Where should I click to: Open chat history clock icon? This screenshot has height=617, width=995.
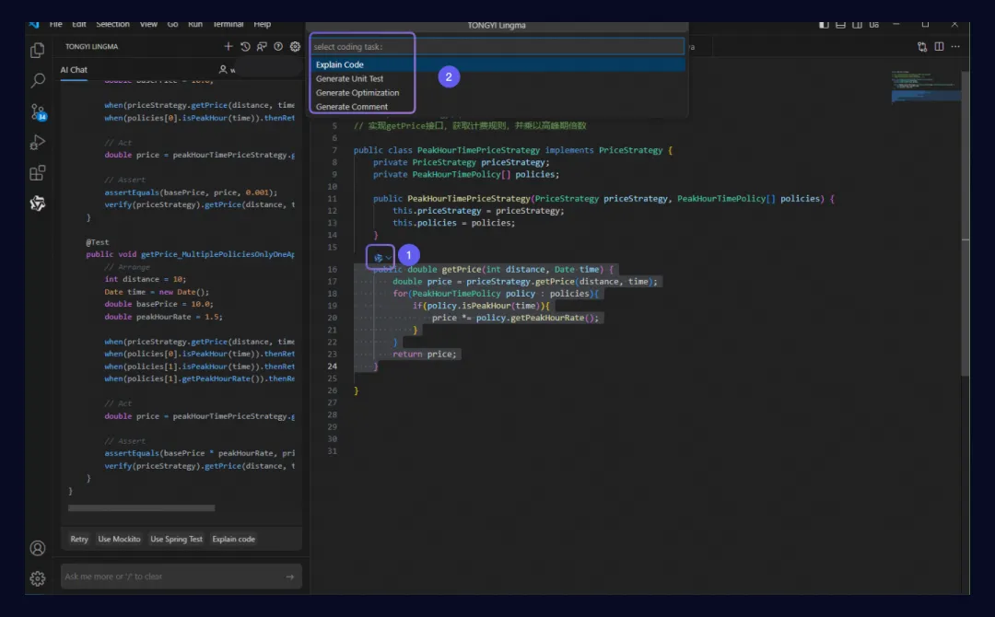point(245,46)
